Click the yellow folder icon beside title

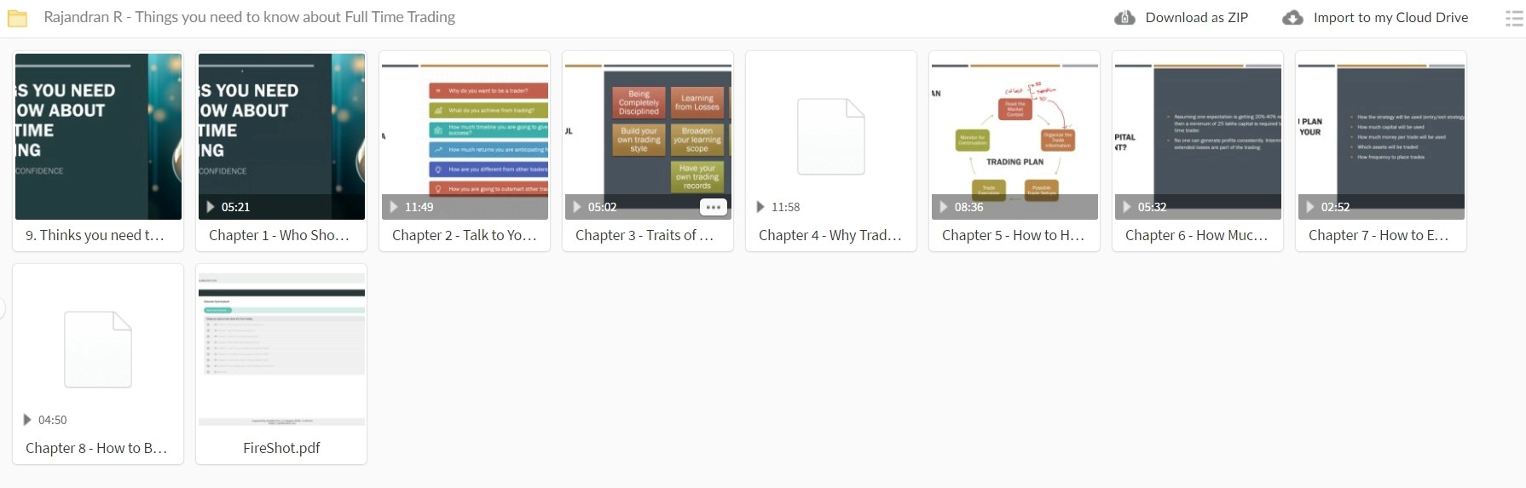(17, 18)
